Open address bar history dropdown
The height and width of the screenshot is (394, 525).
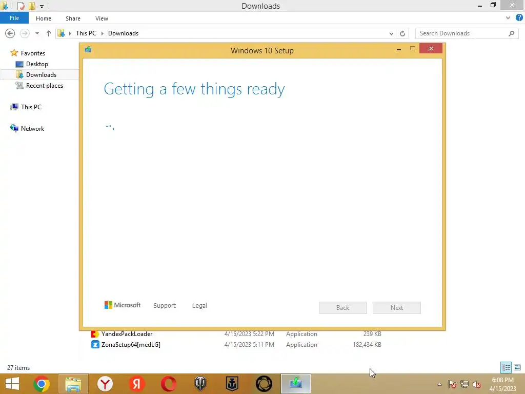(391, 33)
